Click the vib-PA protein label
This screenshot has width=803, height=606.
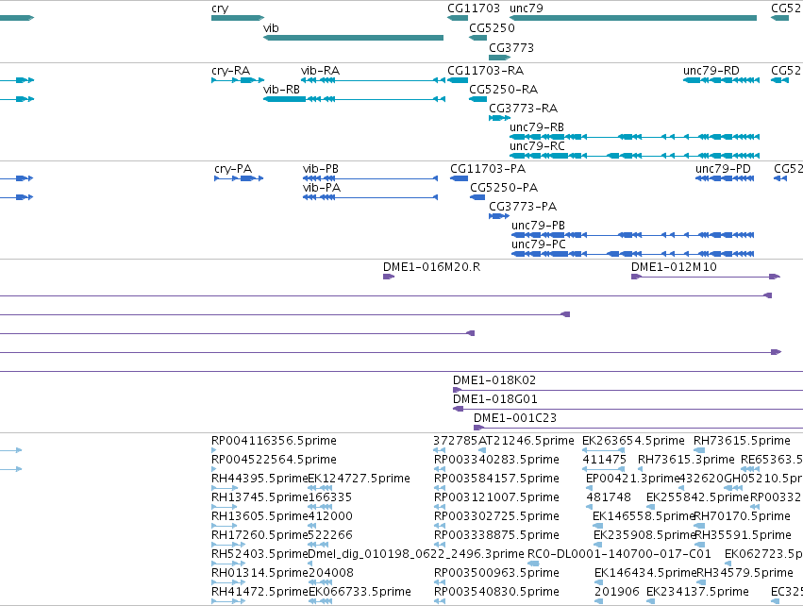pos(322,188)
